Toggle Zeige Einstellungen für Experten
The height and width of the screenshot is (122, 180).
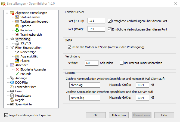6,115
